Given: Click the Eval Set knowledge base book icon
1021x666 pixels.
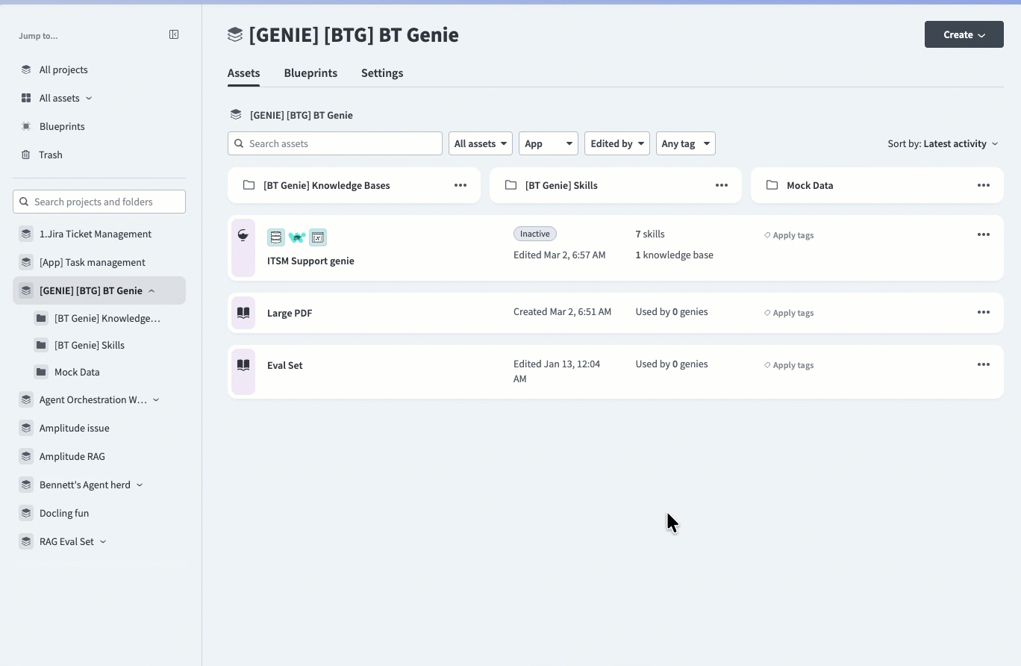Looking at the screenshot, I should [243, 365].
